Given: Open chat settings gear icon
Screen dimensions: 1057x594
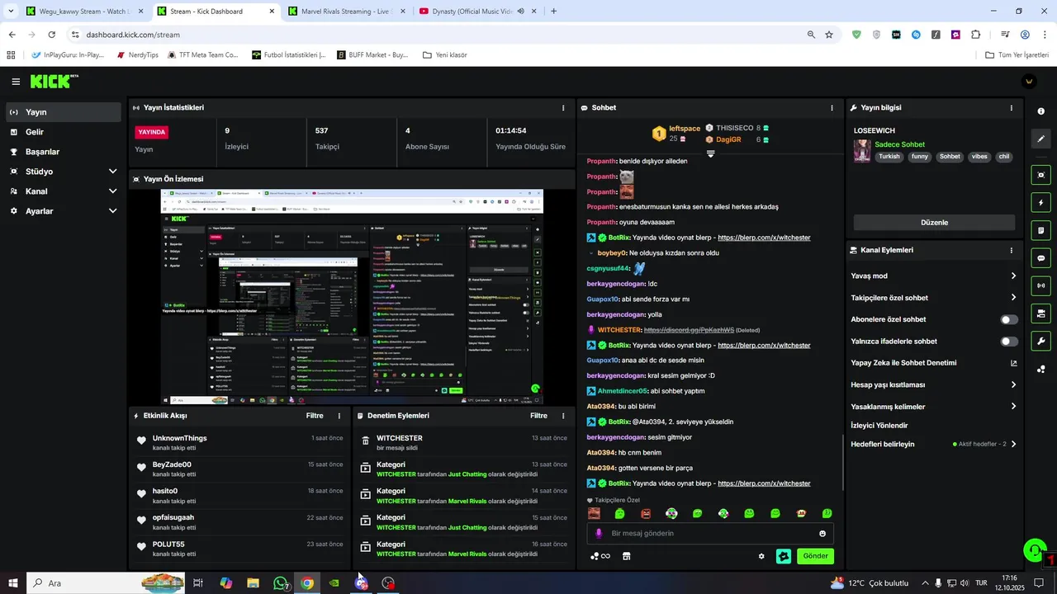Looking at the screenshot, I should (x=761, y=556).
